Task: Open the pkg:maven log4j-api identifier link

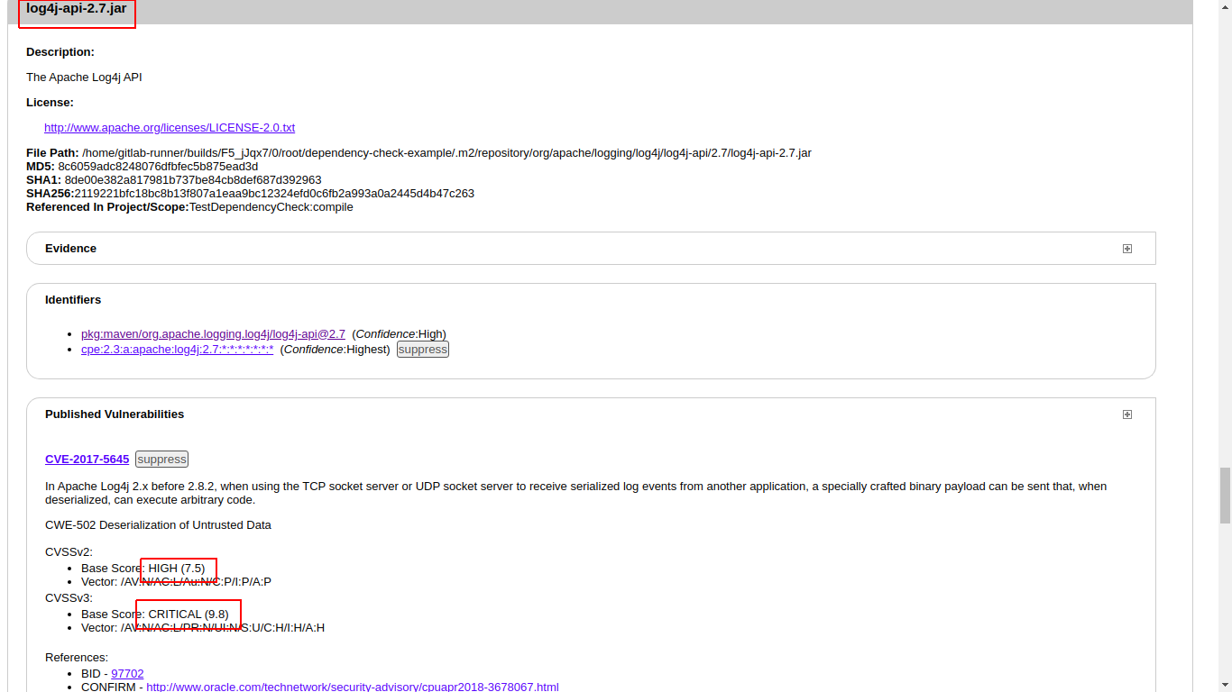Action: 213,333
